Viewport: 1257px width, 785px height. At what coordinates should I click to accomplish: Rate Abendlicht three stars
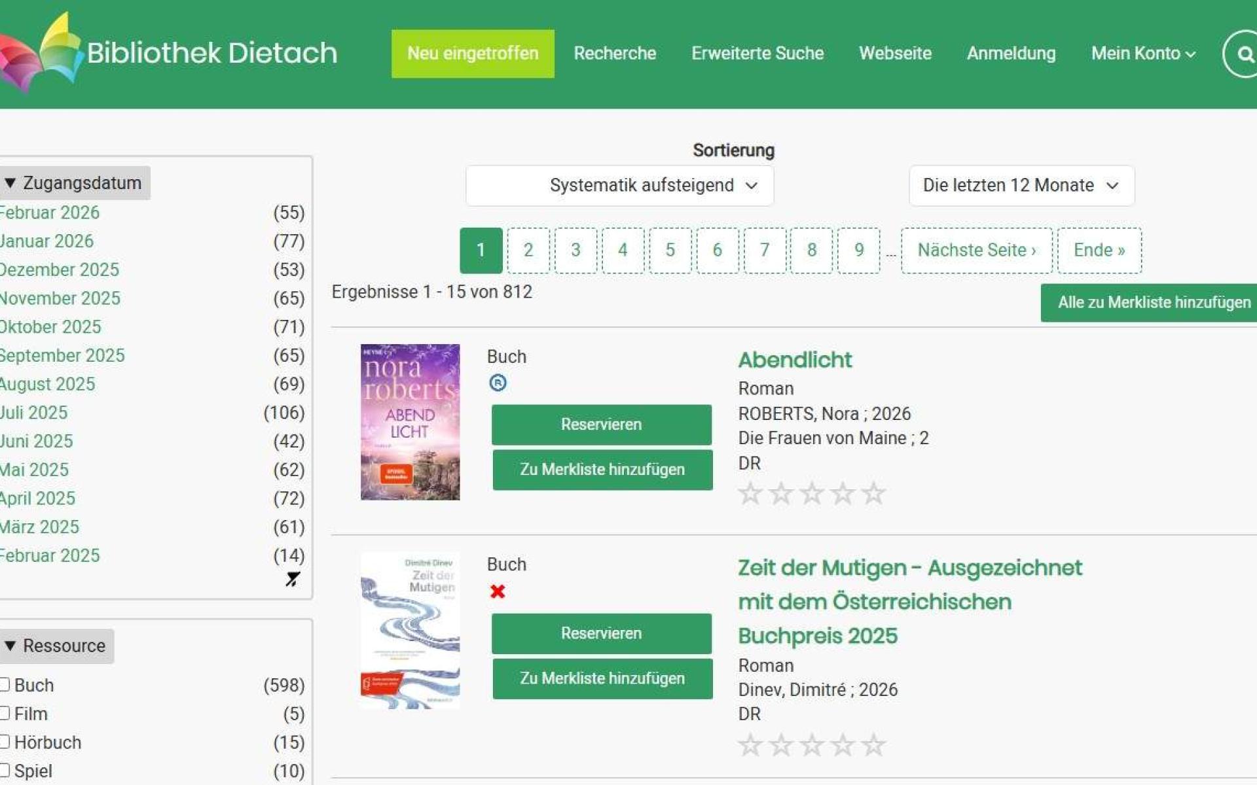812,494
